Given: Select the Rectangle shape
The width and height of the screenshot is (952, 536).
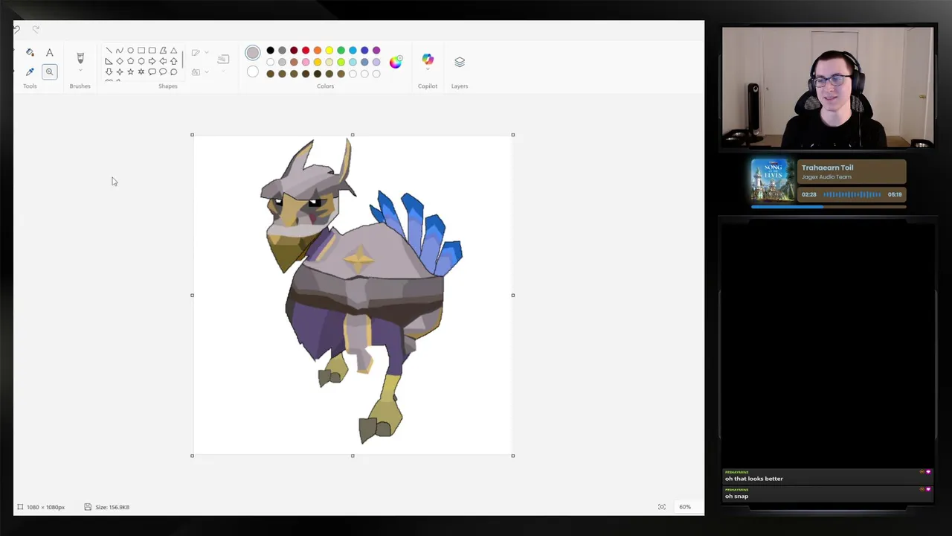Looking at the screenshot, I should [141, 51].
